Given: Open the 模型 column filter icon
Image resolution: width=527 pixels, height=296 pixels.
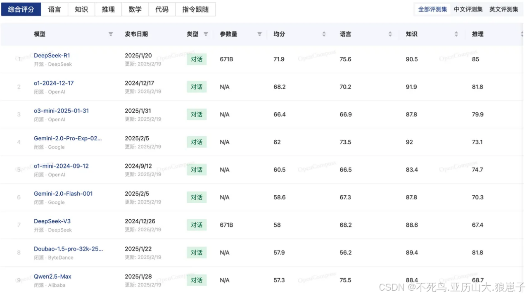Looking at the screenshot, I should click(111, 34).
